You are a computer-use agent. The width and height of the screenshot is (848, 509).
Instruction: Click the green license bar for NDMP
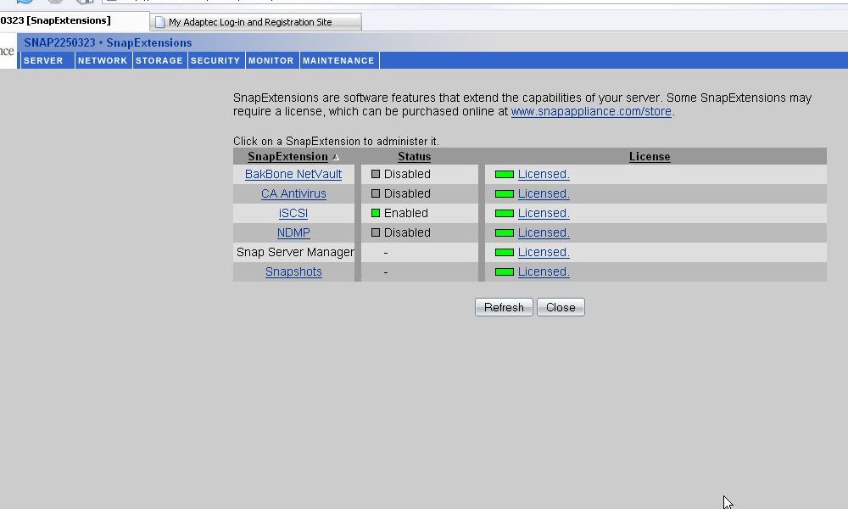(505, 232)
